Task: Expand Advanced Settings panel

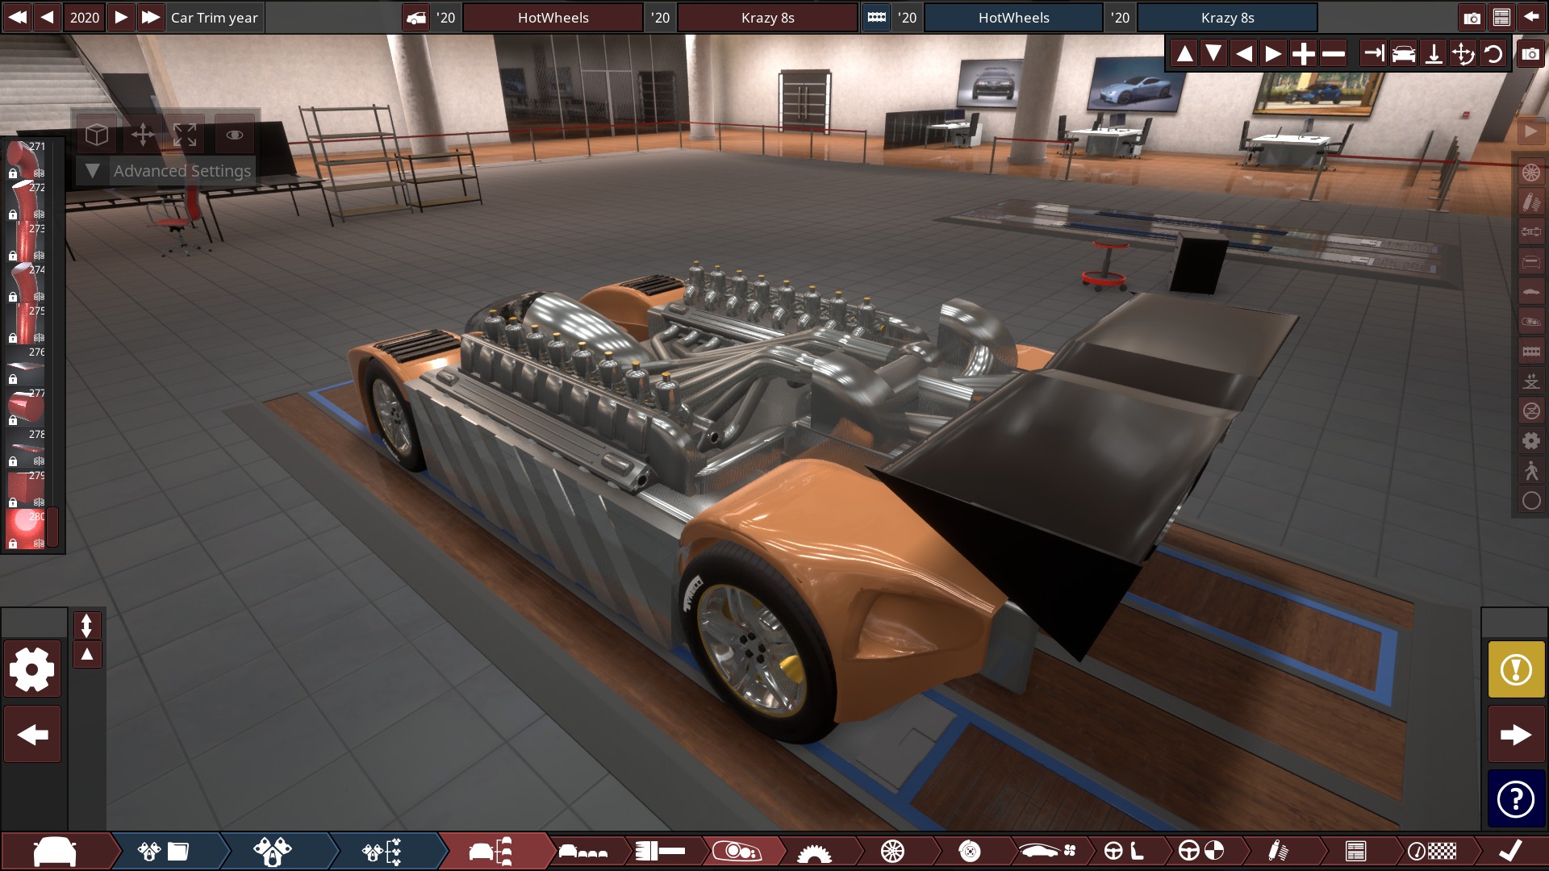Action: coord(93,171)
